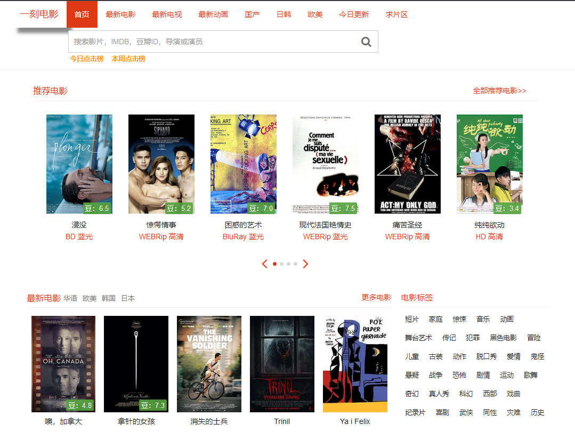Screen dimensions: 575x432
Task: Filter latest movies by 华语
Action: (70, 298)
